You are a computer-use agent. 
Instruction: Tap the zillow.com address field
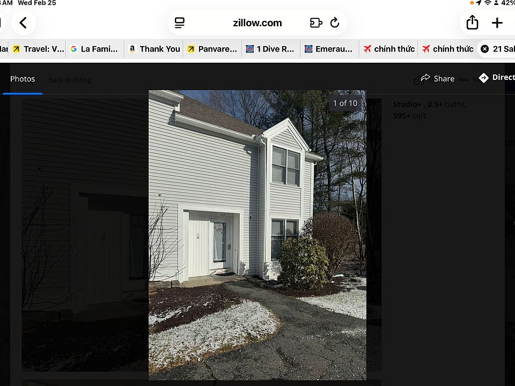click(x=257, y=23)
